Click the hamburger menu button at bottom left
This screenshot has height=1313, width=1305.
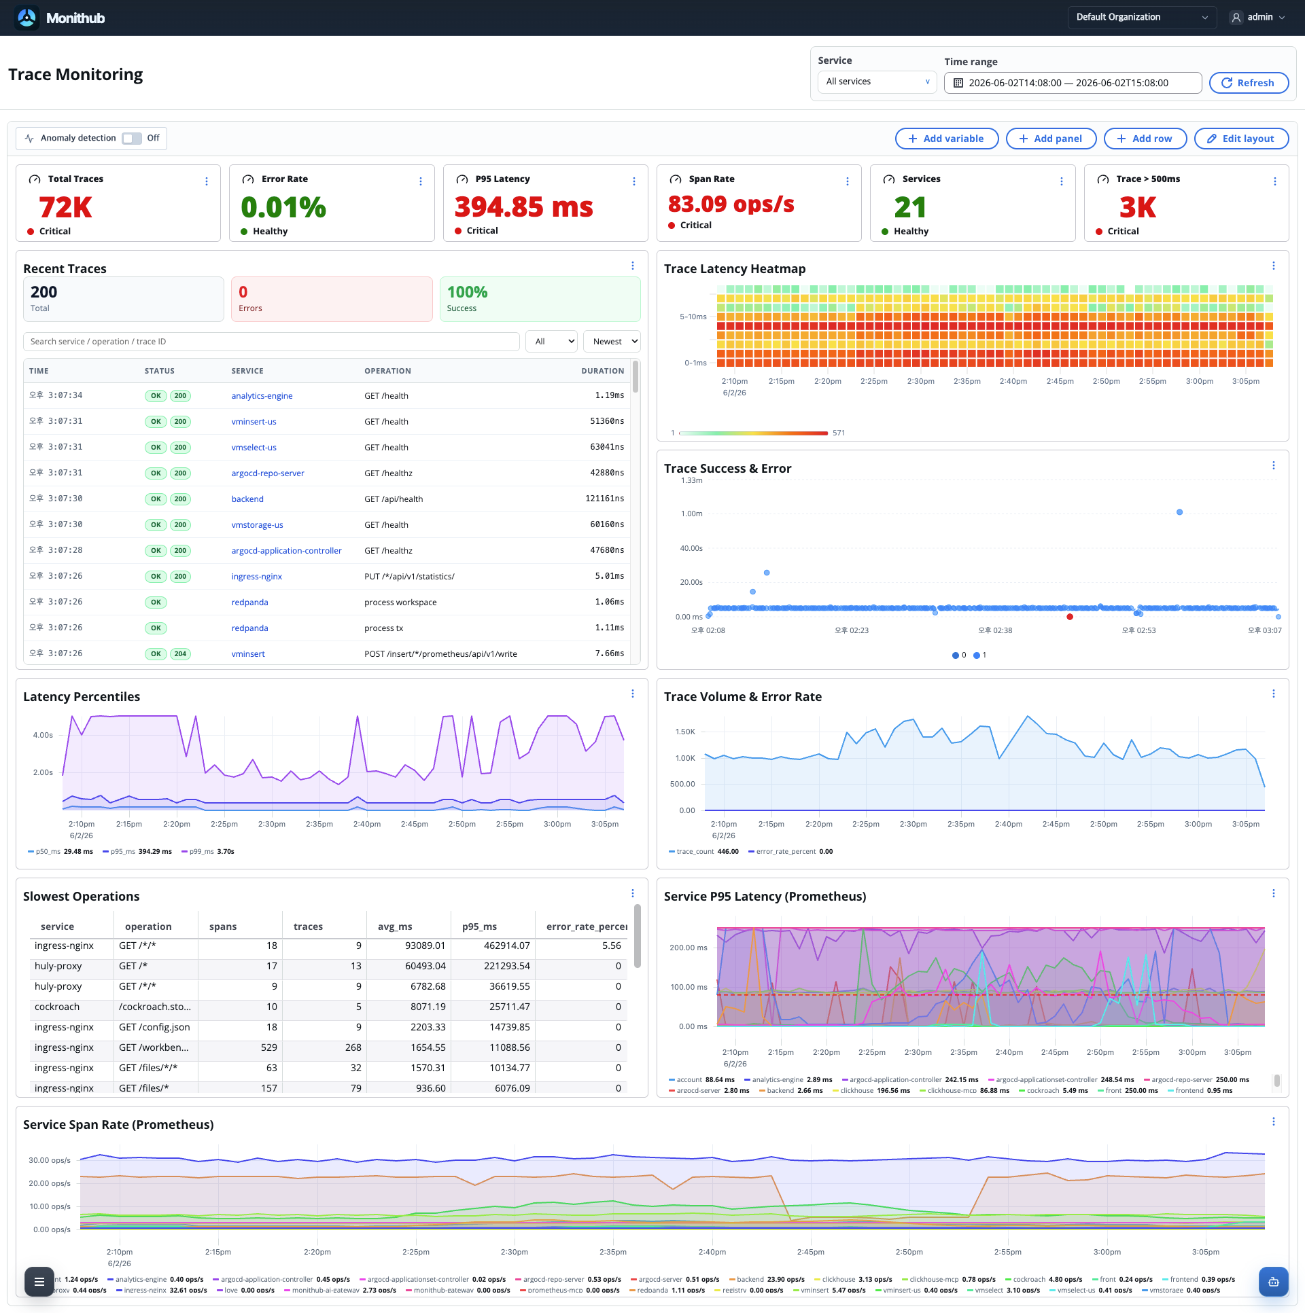[39, 1282]
